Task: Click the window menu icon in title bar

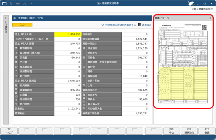Action: [4, 3]
